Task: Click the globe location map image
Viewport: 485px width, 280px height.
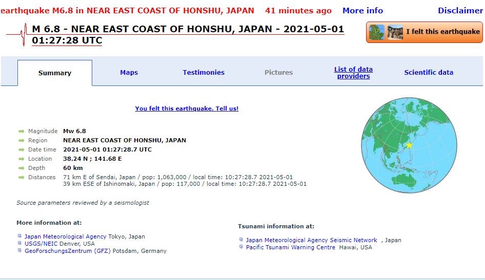Action: click(409, 145)
